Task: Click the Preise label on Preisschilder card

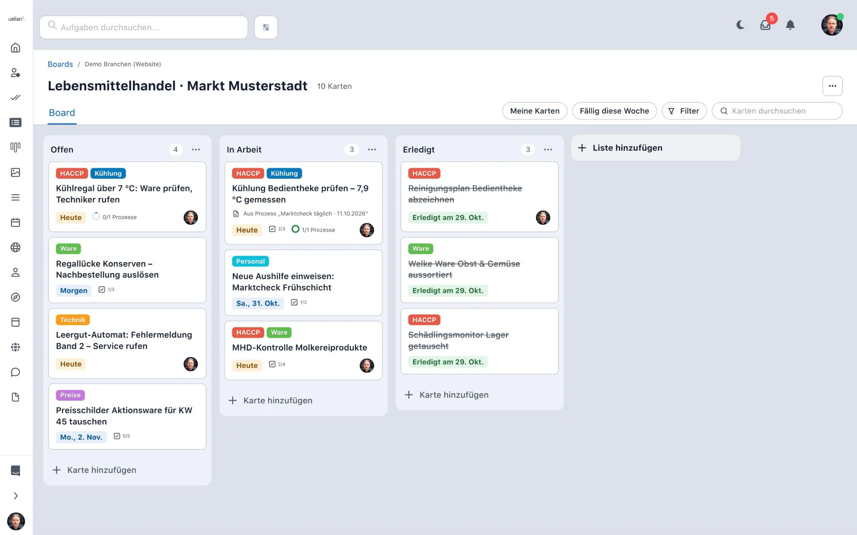Action: click(x=70, y=395)
